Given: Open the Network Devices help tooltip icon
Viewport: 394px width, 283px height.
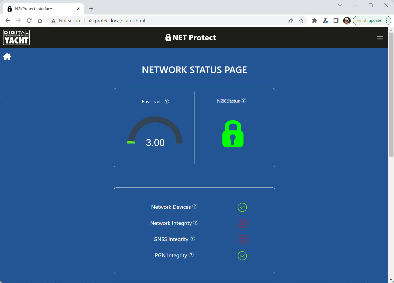Looking at the screenshot, I should tap(195, 206).
